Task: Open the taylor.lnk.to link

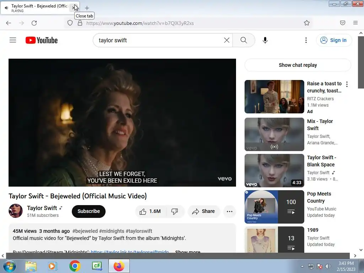Action: [130, 251]
